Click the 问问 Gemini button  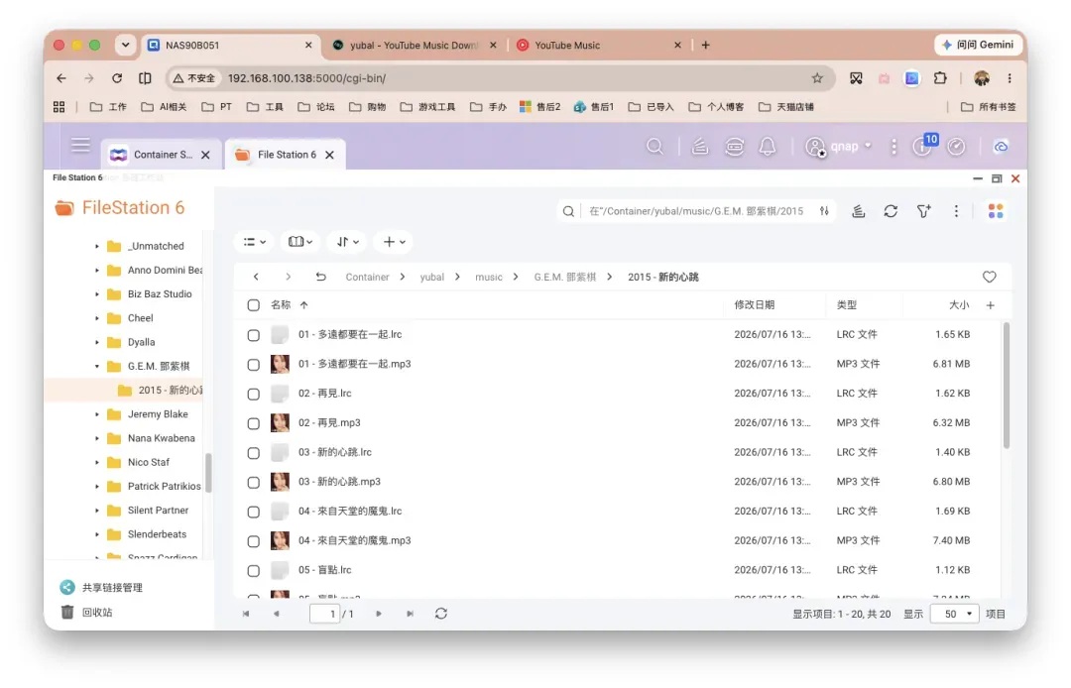(x=978, y=45)
